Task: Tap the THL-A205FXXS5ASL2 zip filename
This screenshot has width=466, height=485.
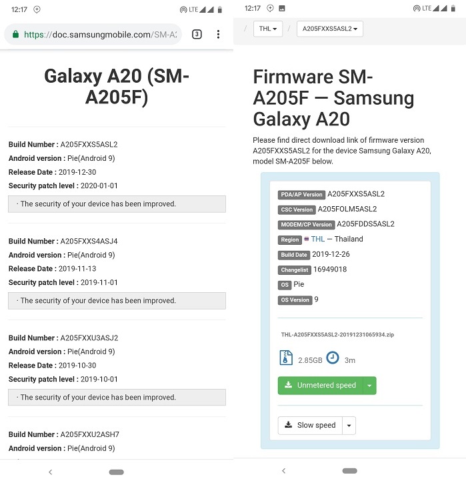Action: pyautogui.click(x=337, y=335)
